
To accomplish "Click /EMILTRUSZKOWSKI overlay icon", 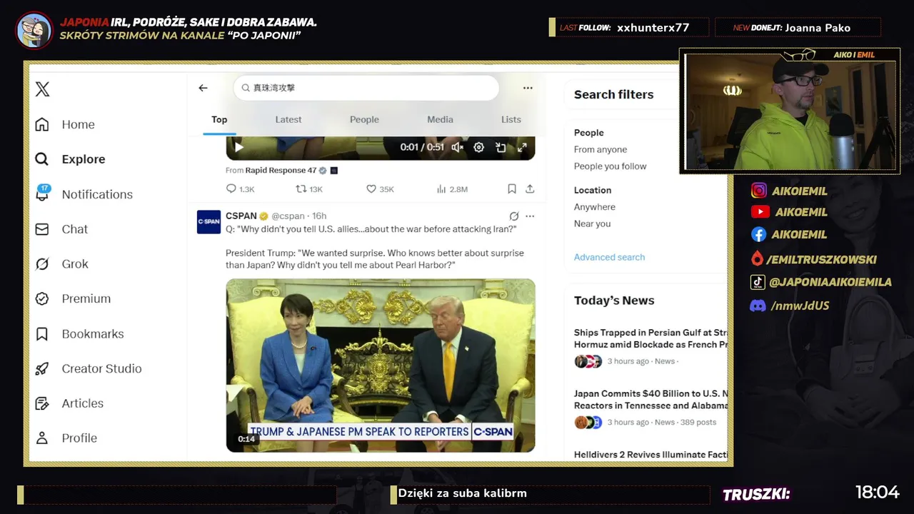I will point(757,258).
